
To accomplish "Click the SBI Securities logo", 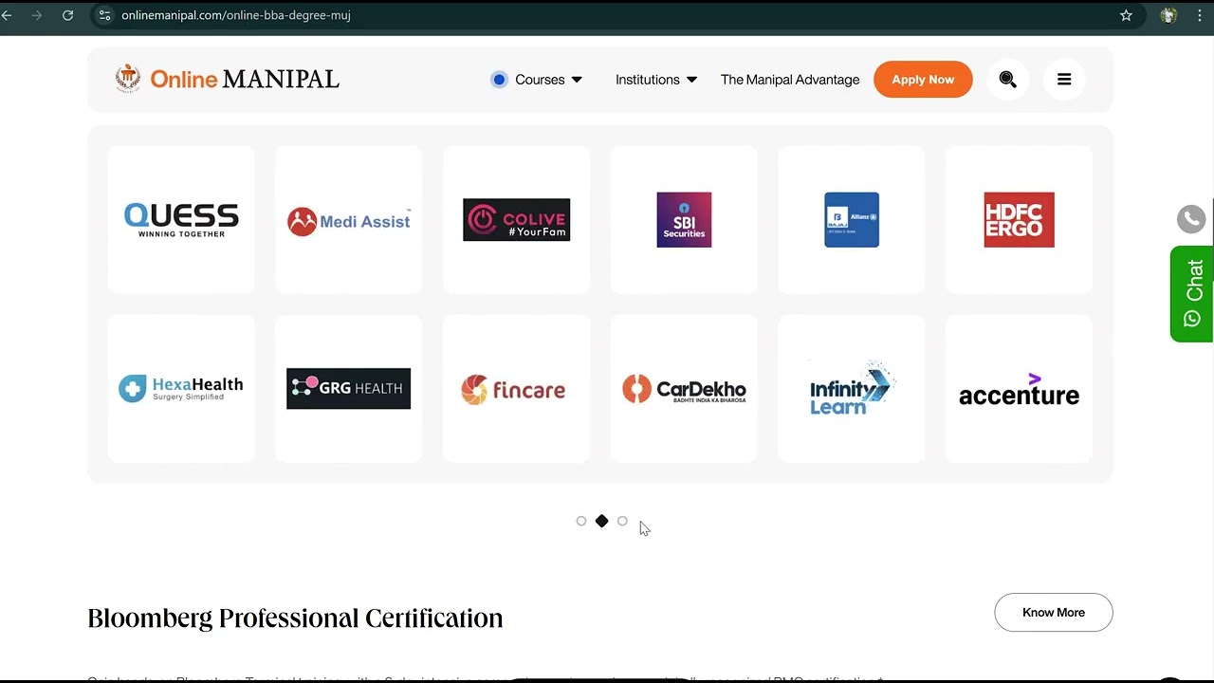I will [684, 220].
